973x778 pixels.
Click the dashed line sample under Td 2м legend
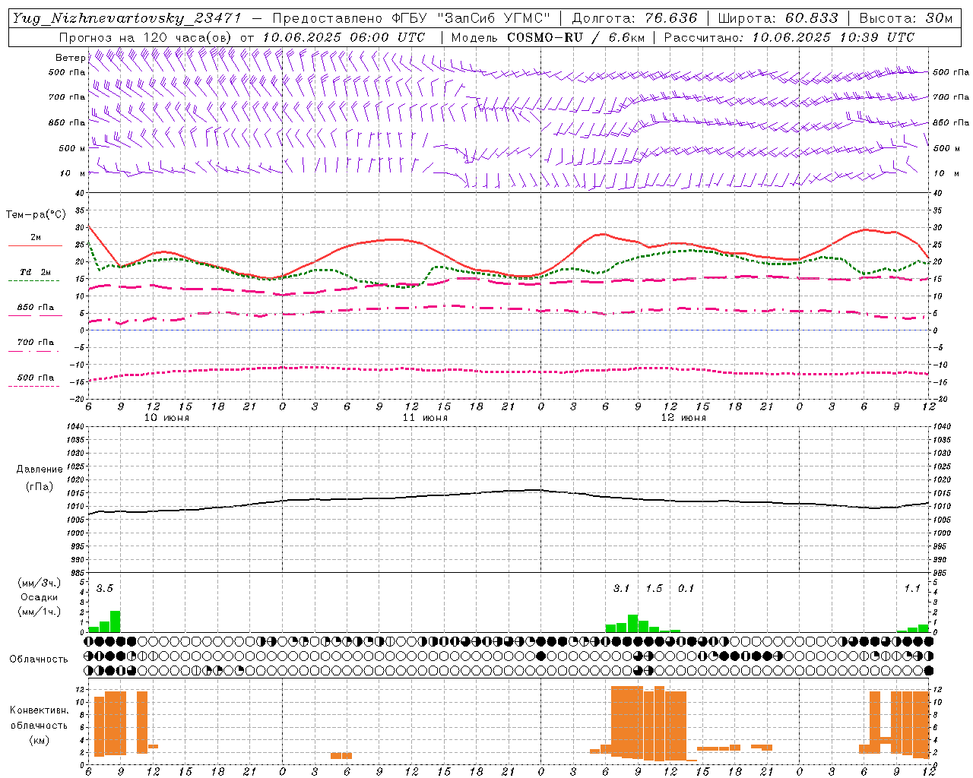[33, 280]
